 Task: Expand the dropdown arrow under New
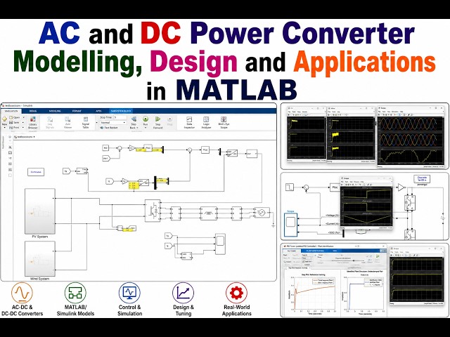tap(4, 128)
